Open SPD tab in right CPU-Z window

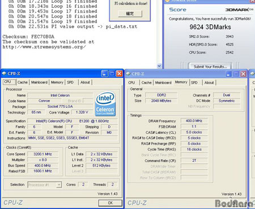click(194, 82)
